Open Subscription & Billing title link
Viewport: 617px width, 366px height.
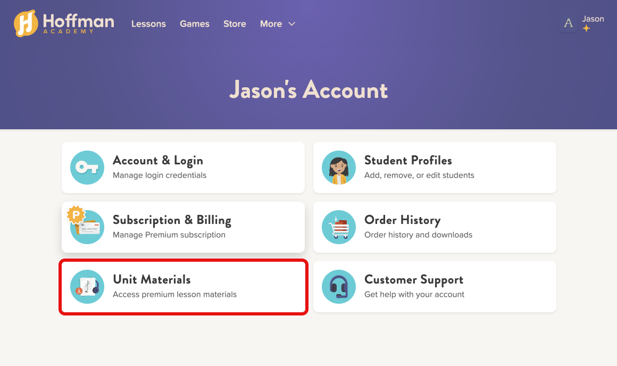click(x=172, y=220)
